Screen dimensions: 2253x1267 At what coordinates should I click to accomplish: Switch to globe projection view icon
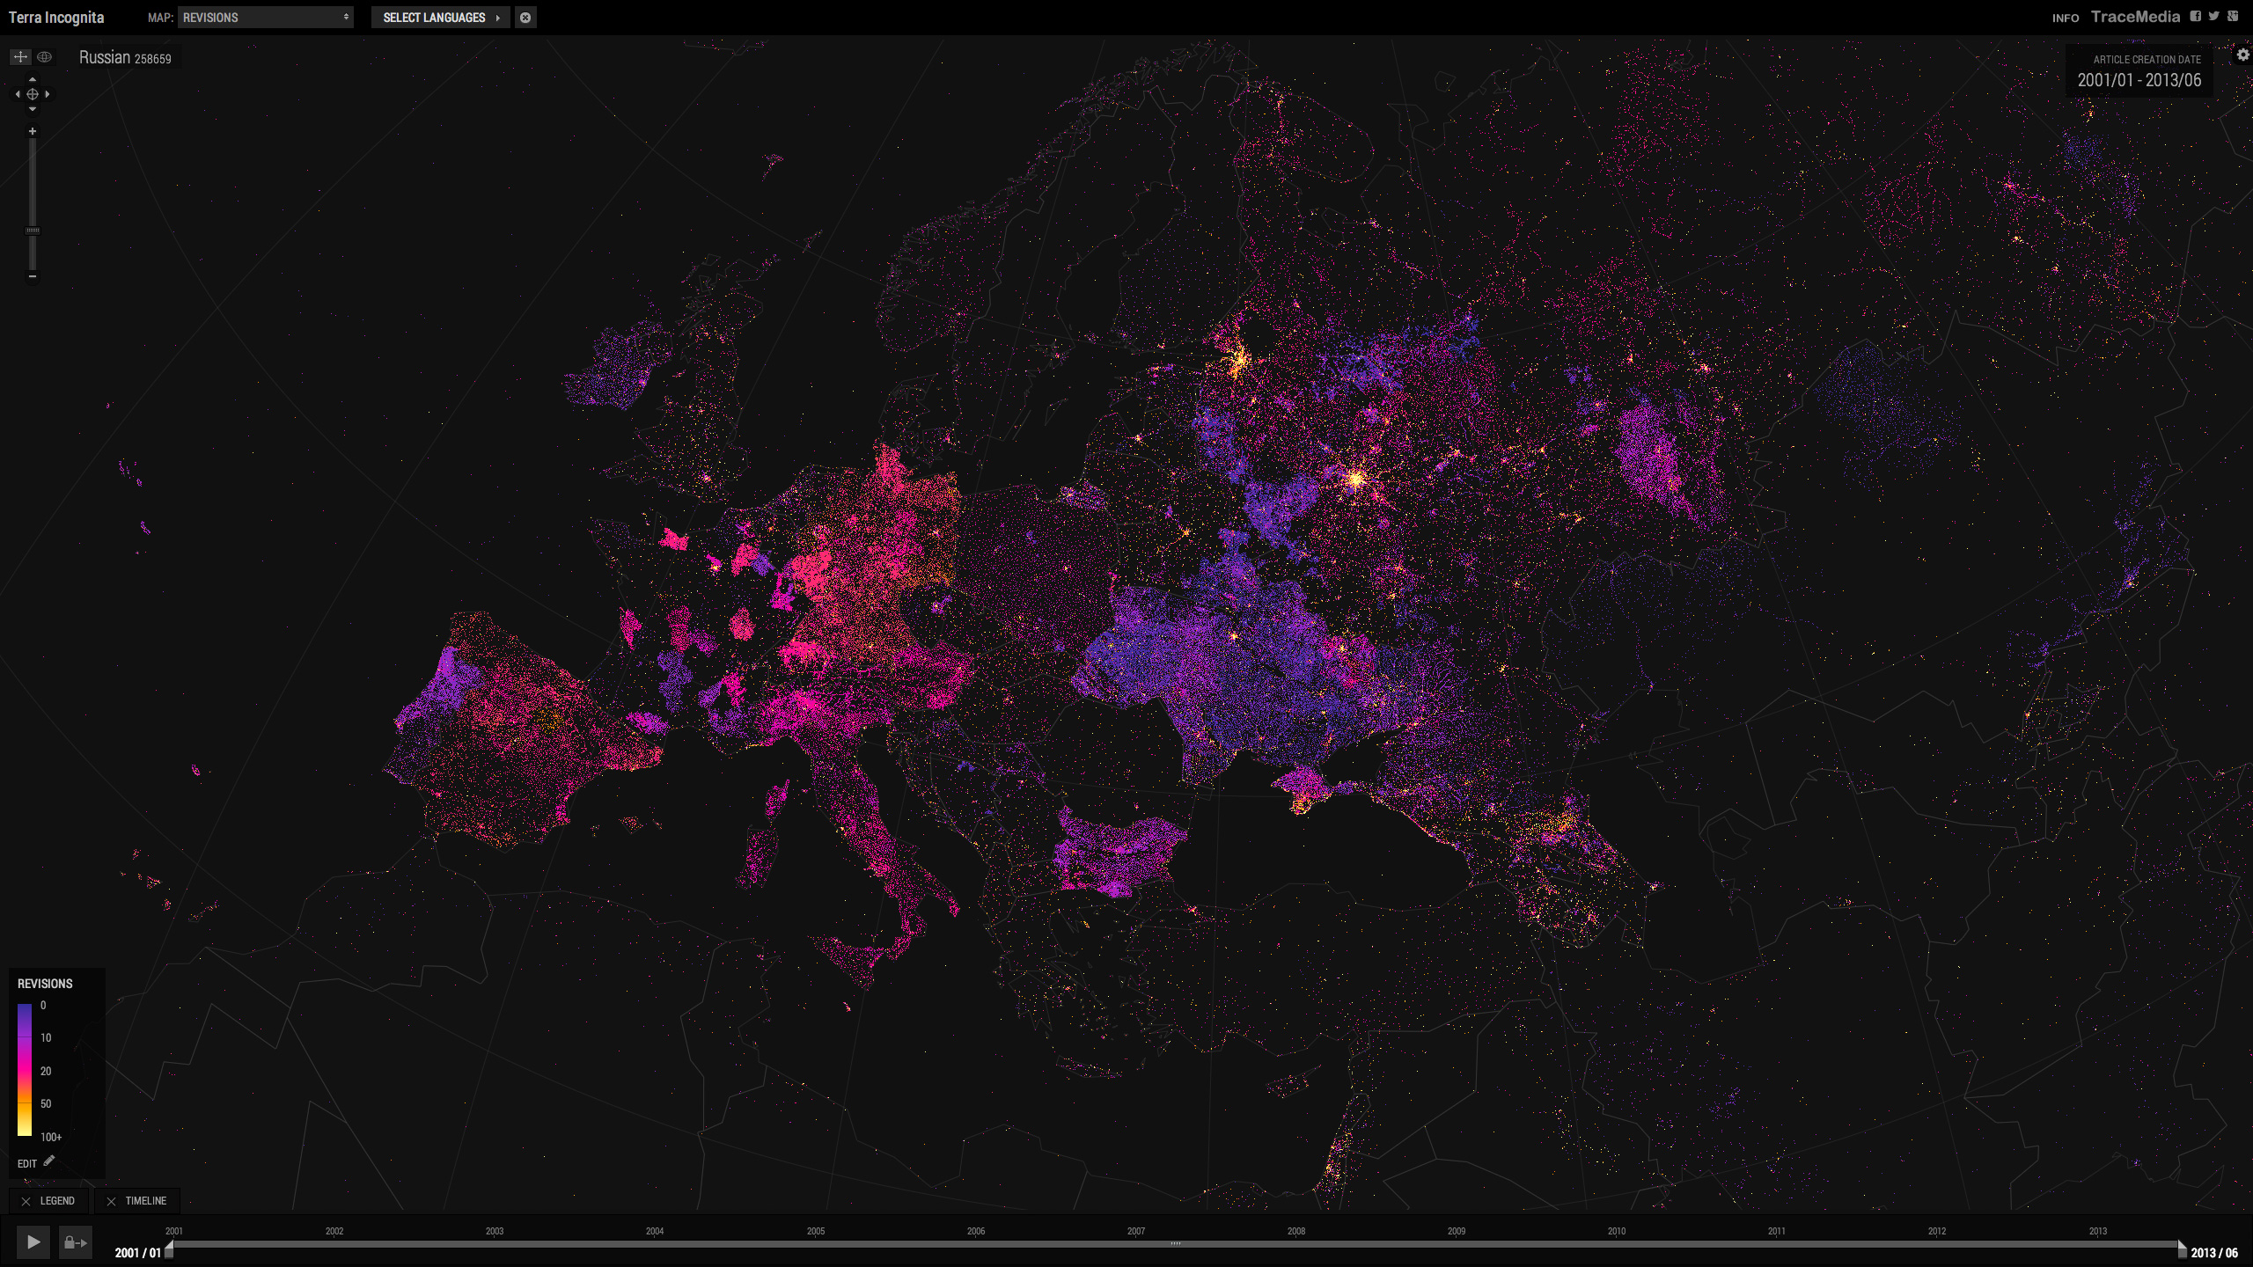[45, 57]
